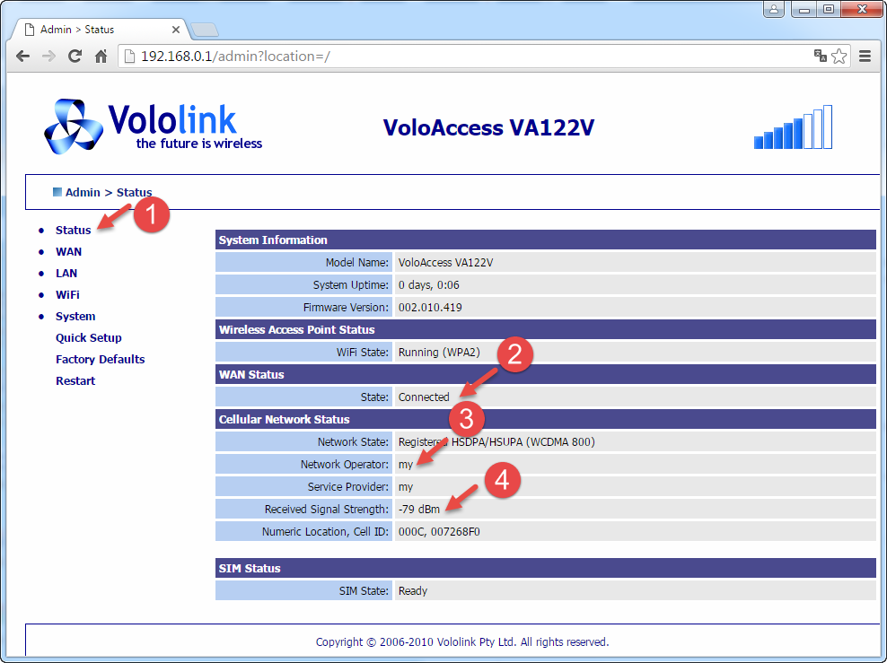Open the LAN settings page
This screenshot has height=663, width=887.
point(66,273)
